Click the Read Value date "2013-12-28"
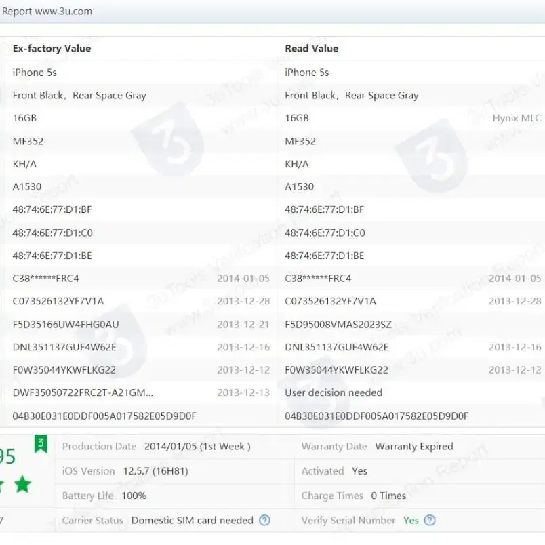The image size is (545, 545). pyautogui.click(x=515, y=301)
